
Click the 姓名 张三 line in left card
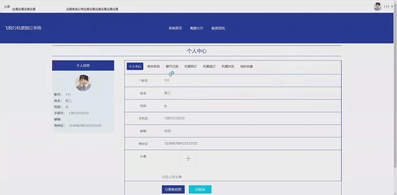pyautogui.click(x=63, y=101)
